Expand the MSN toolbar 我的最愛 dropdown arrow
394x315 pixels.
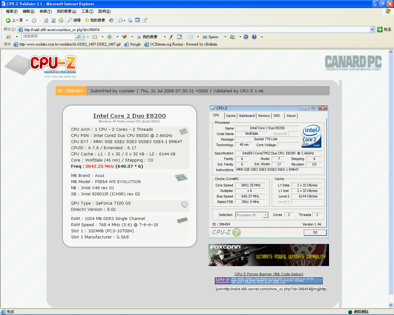[x=165, y=37]
